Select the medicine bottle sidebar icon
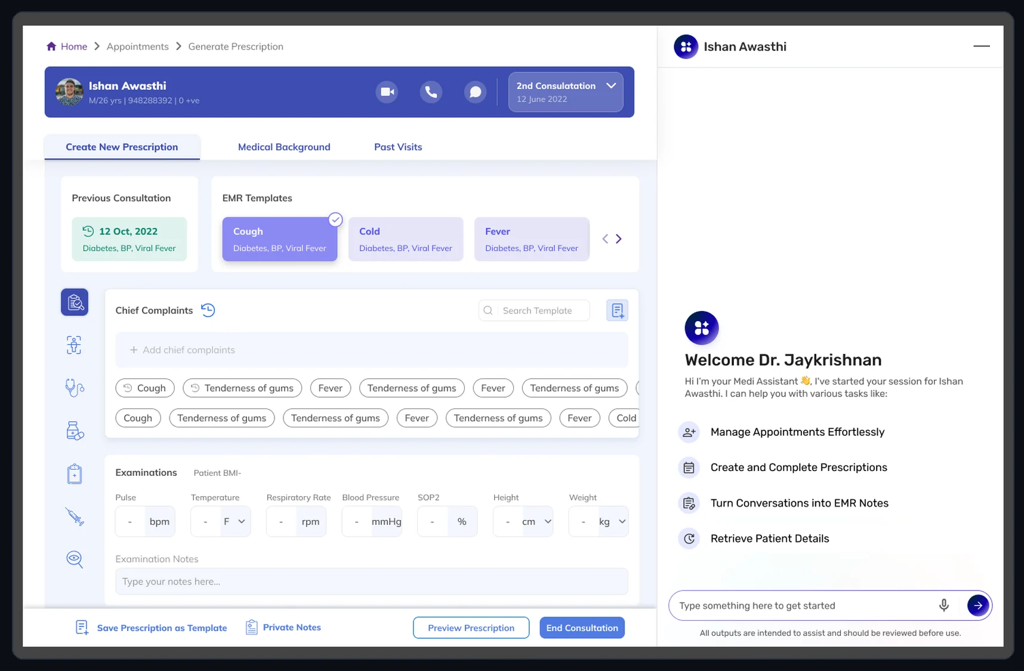Viewport: 1024px width, 671px height. [75, 430]
